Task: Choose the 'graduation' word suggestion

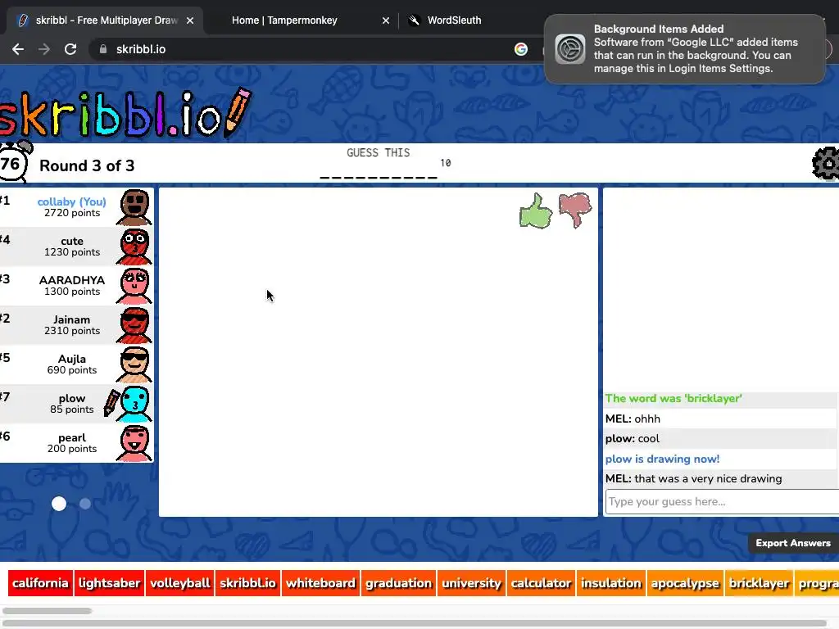Action: click(399, 583)
